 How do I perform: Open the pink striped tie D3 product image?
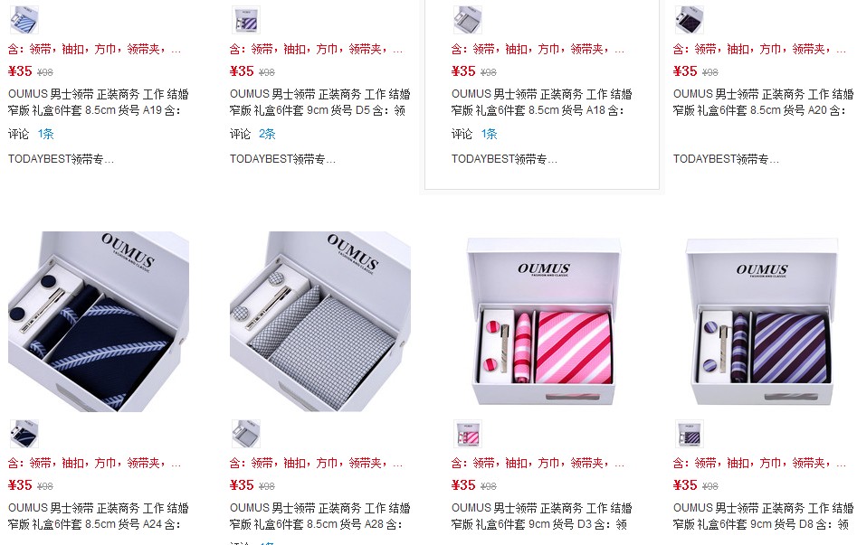pos(542,321)
